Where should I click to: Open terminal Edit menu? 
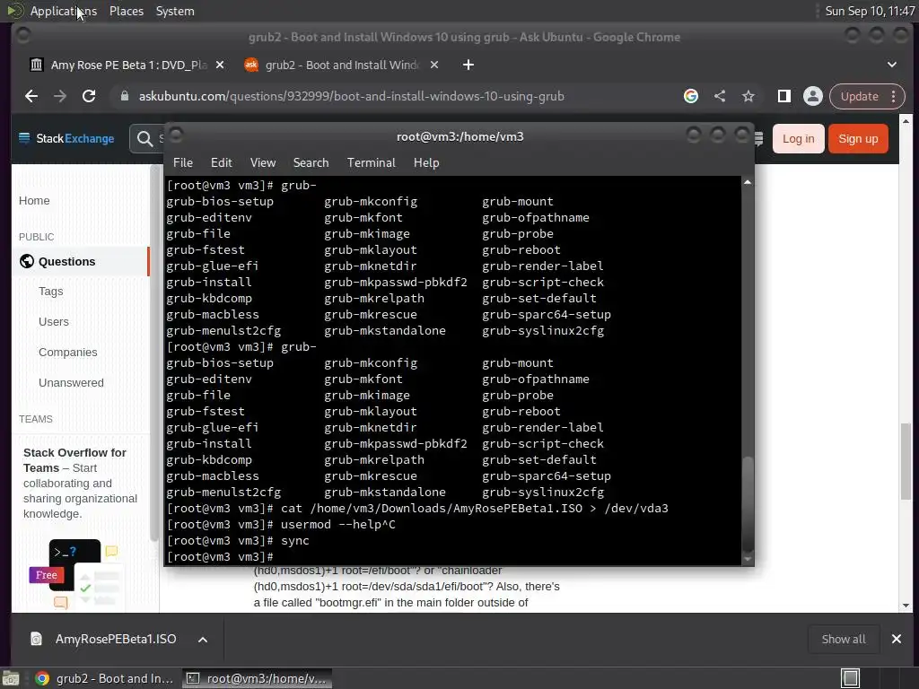(x=221, y=163)
